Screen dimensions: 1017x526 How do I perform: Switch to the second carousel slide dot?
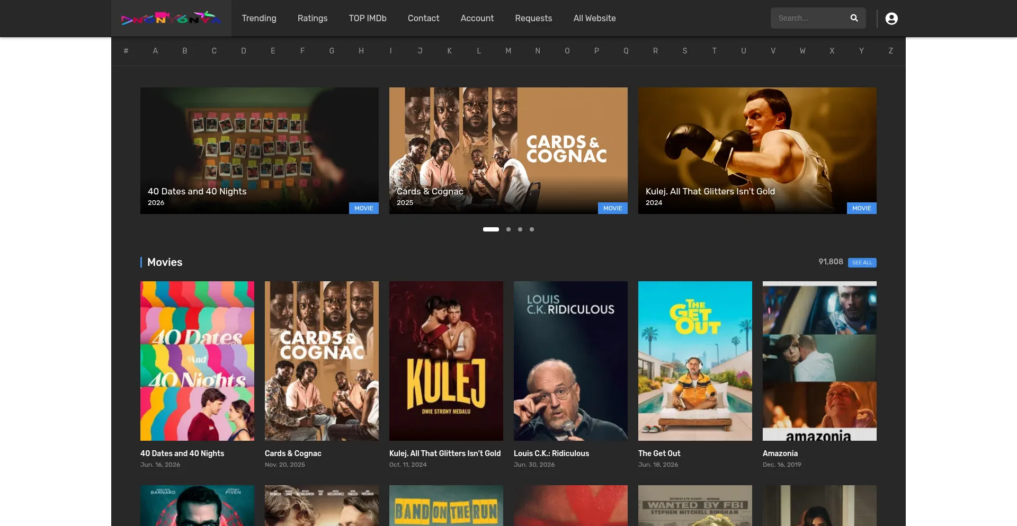[508, 229]
